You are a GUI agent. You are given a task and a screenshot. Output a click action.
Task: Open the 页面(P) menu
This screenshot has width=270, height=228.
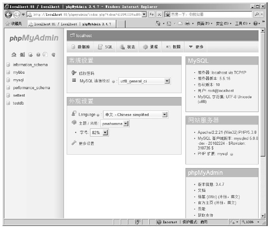click(204, 23)
